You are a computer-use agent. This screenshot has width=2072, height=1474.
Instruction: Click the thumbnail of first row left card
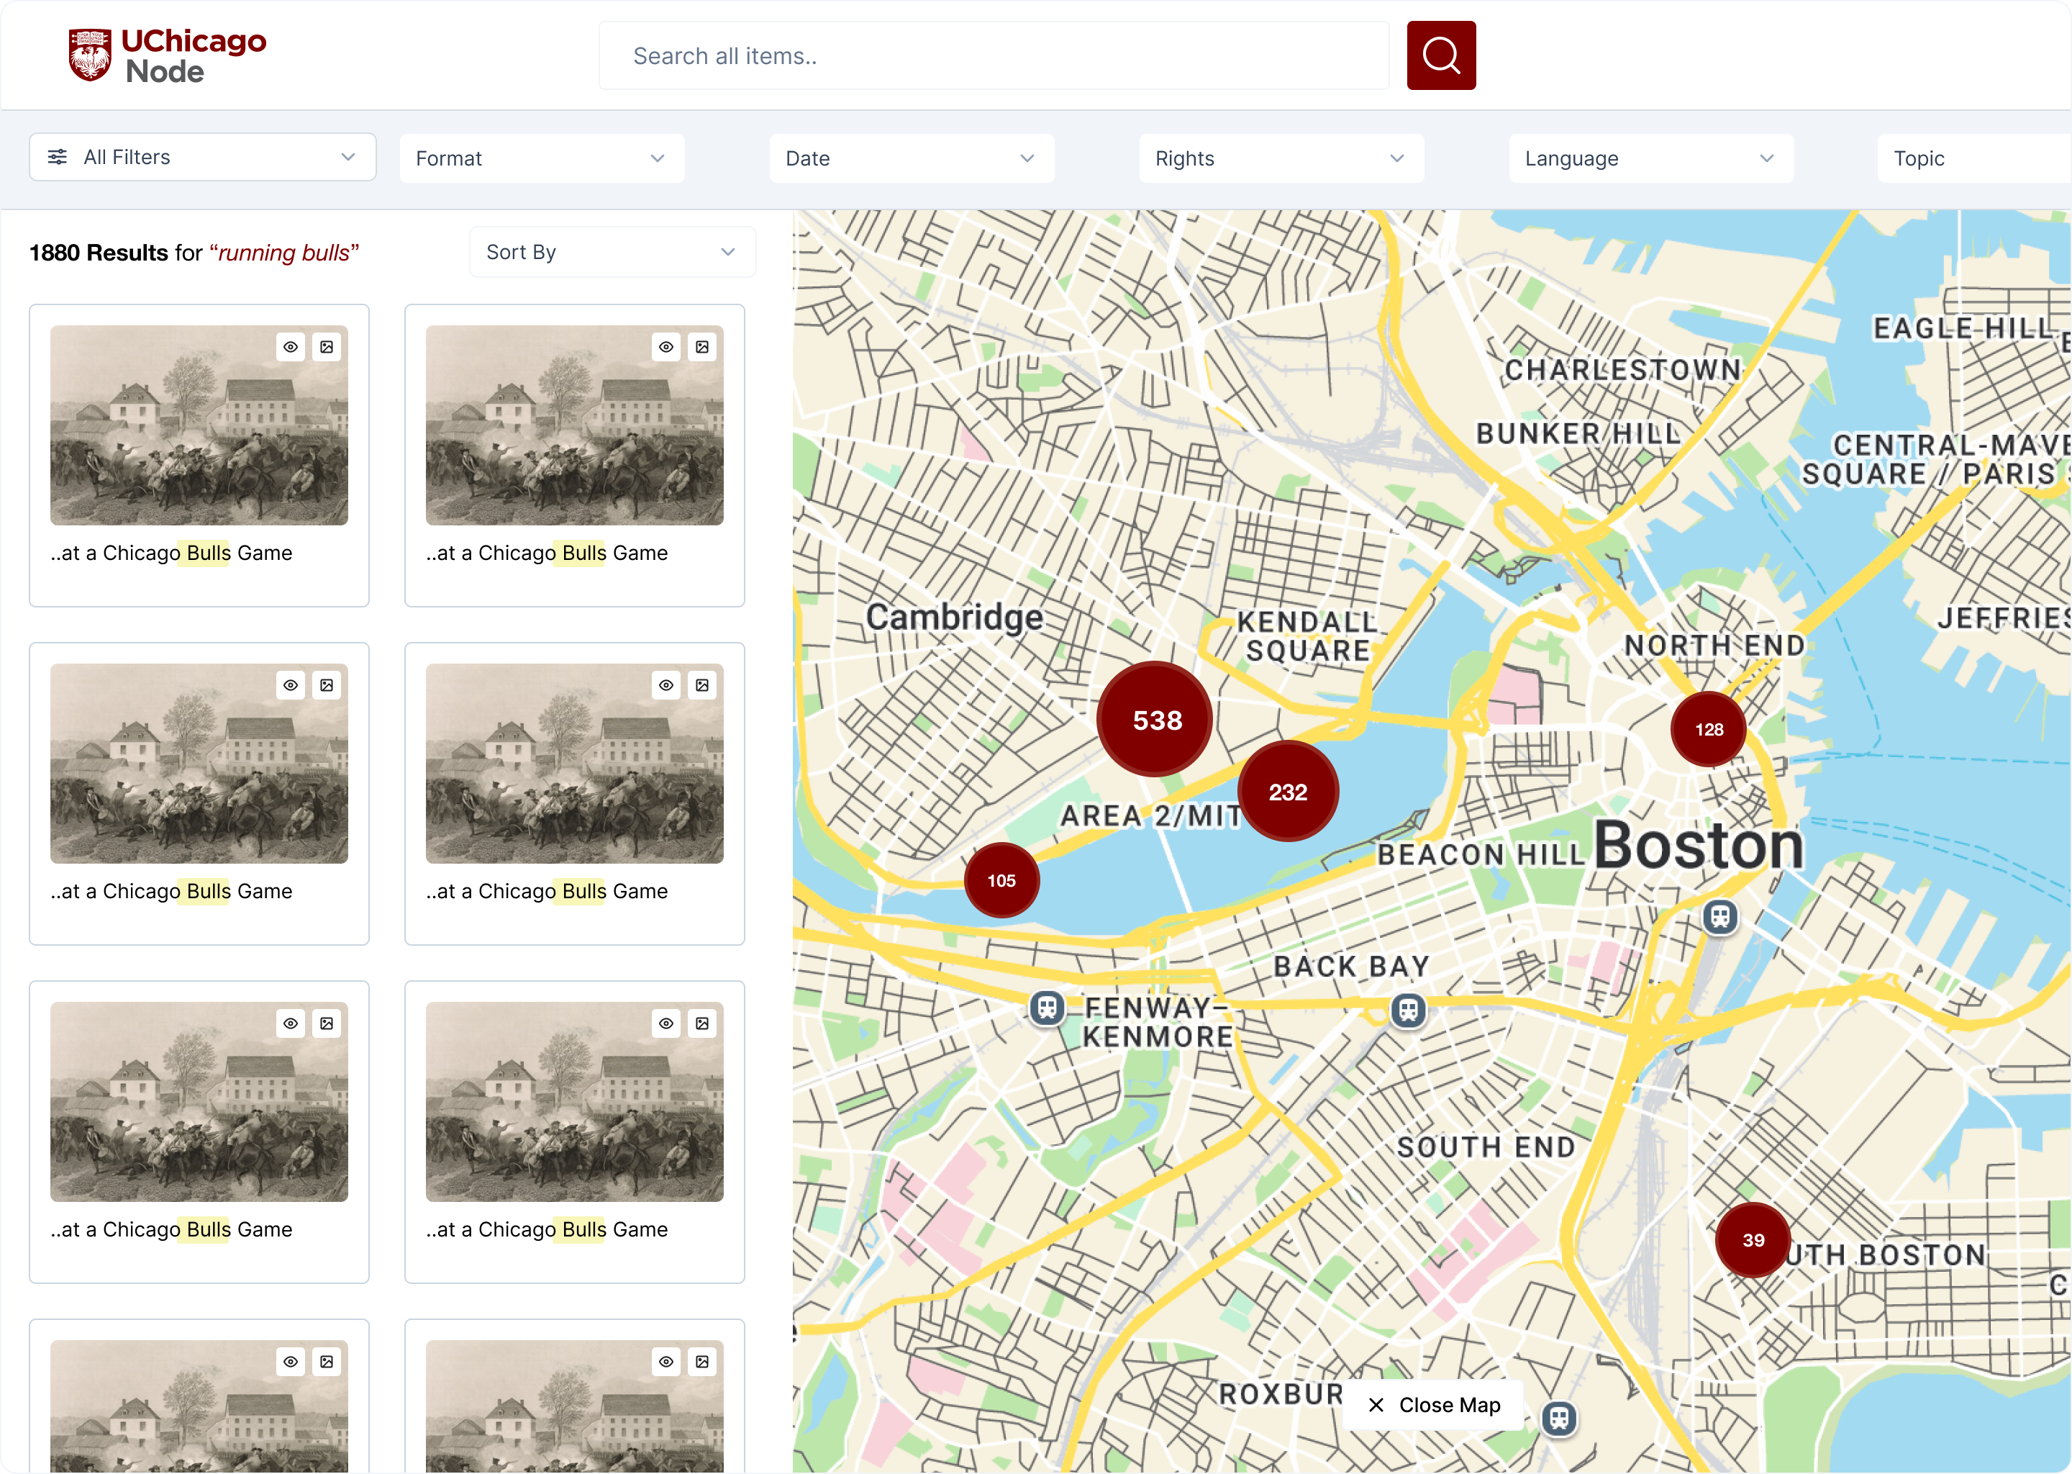click(x=199, y=425)
